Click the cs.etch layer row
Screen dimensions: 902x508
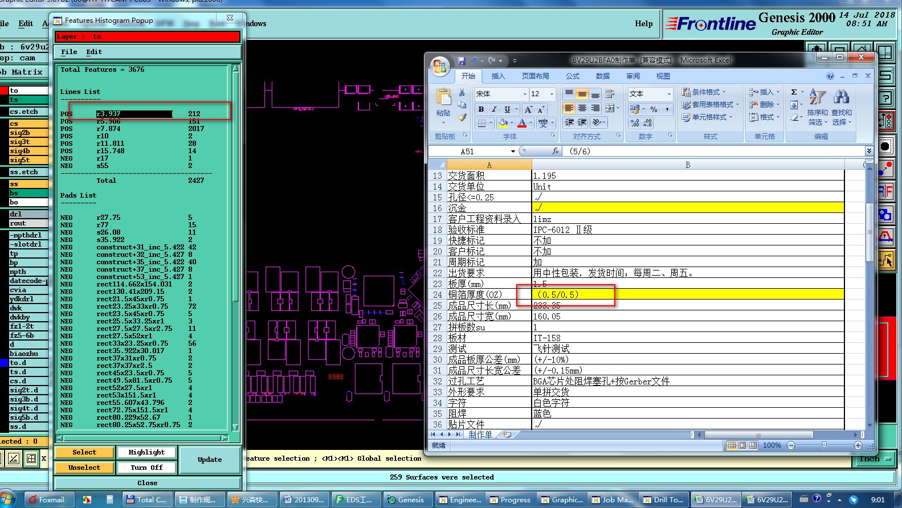(28, 112)
